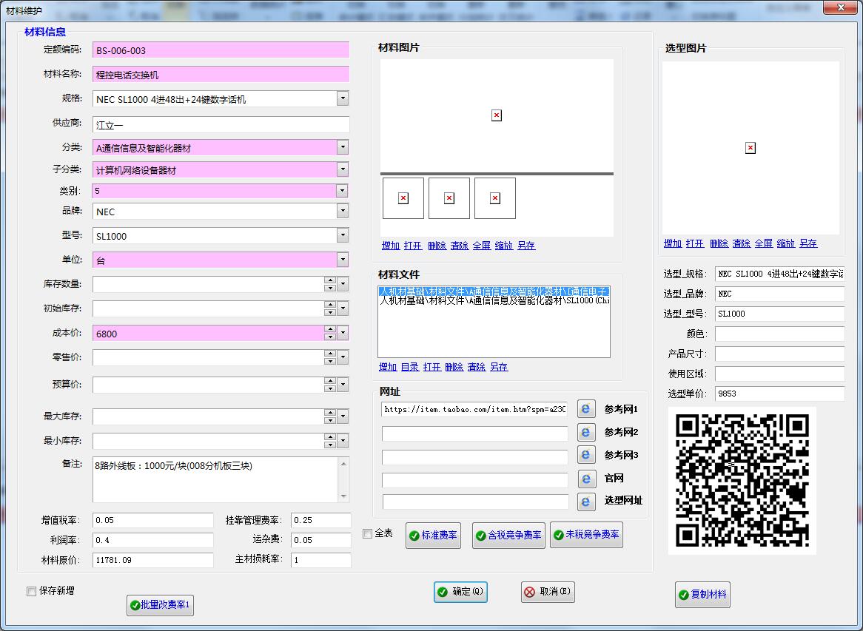
Task: Expand the 子分类 dropdown
Action: (x=343, y=169)
